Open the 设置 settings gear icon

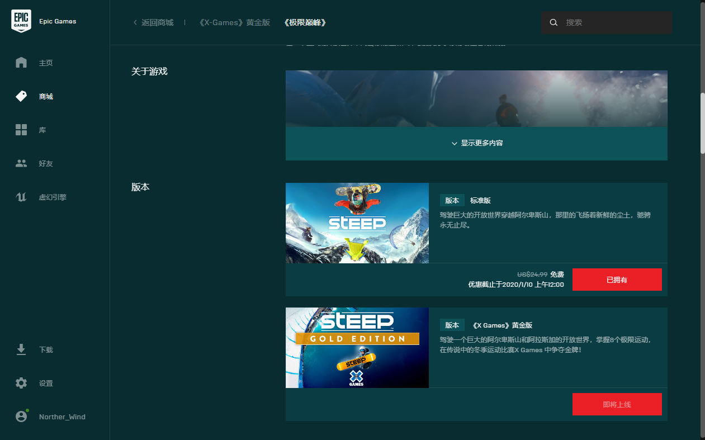(x=21, y=383)
